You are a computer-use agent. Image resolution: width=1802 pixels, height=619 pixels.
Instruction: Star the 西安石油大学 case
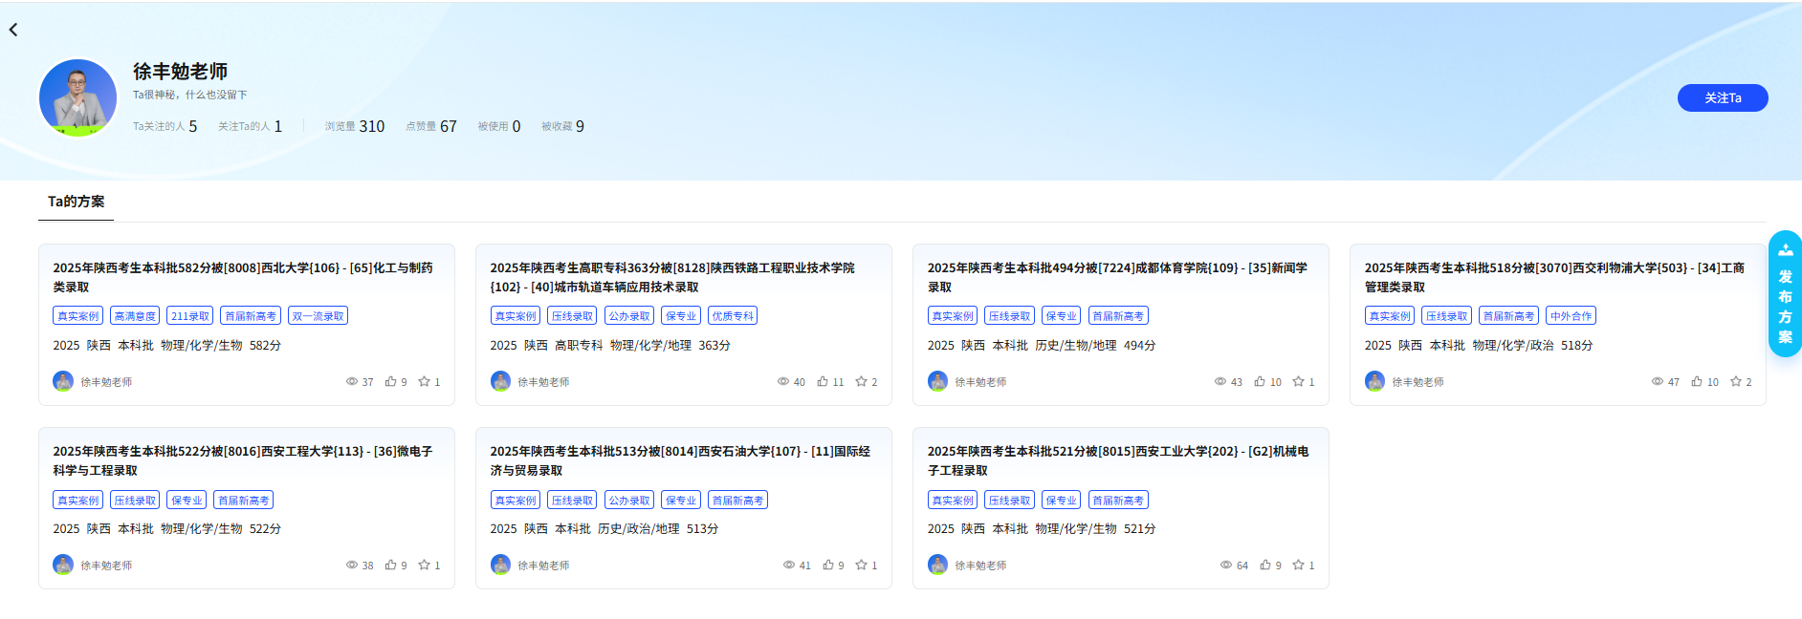click(x=861, y=565)
